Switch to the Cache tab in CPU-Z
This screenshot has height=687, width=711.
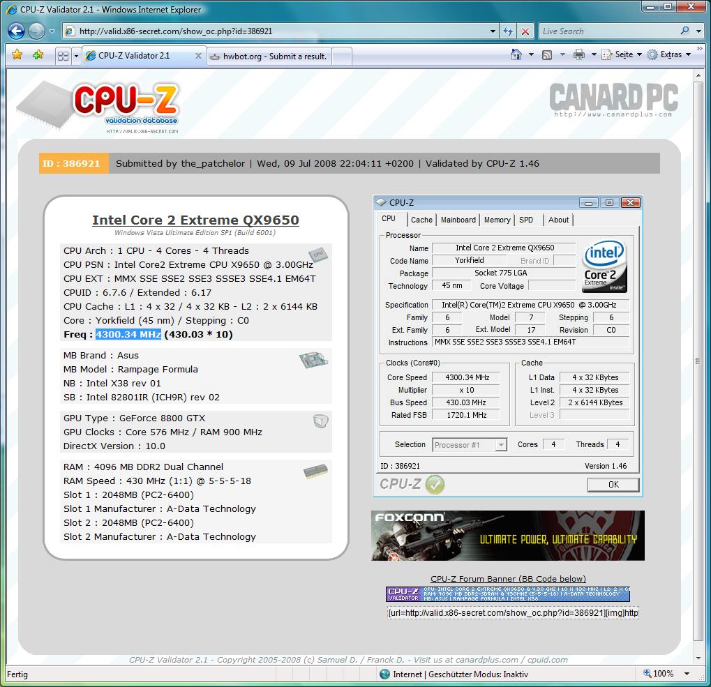(421, 220)
